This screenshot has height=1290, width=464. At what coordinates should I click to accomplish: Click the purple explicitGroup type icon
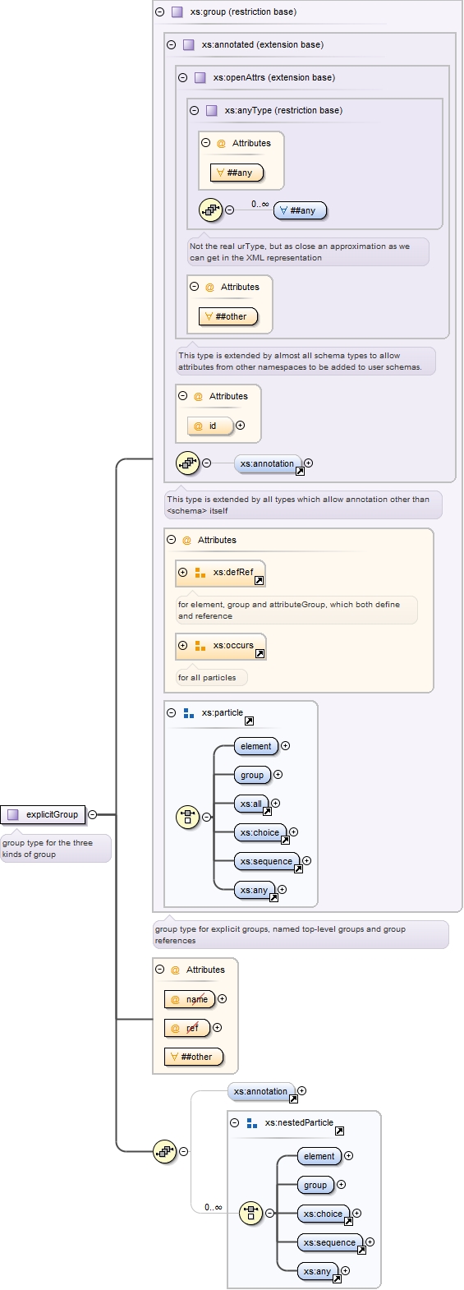click(12, 814)
